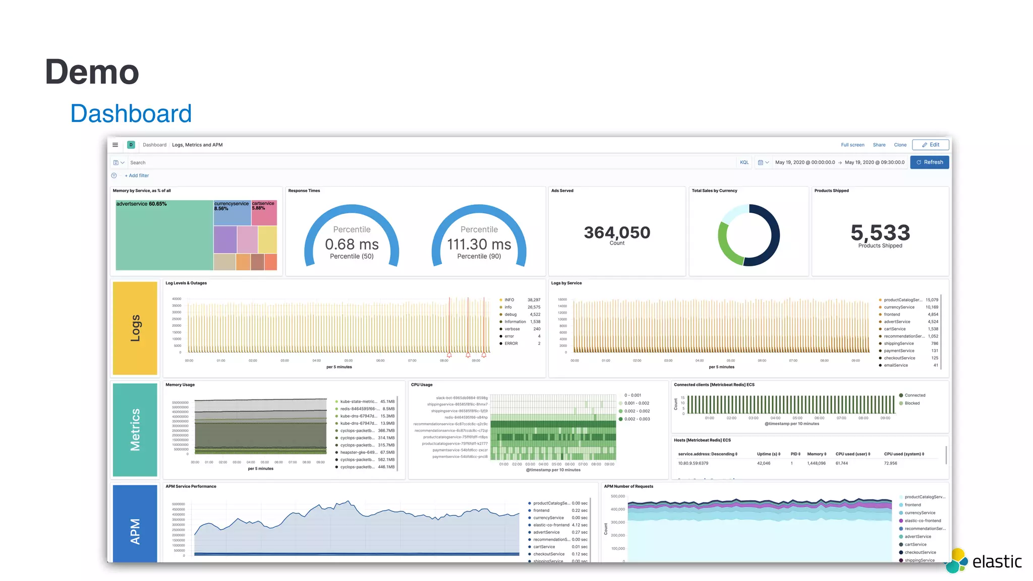Open the Dashboard breadcrumb link
The width and height of the screenshot is (1033, 581).
point(154,145)
